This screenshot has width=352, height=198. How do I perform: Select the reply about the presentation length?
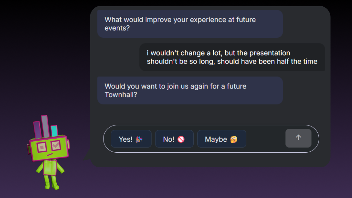coord(232,57)
